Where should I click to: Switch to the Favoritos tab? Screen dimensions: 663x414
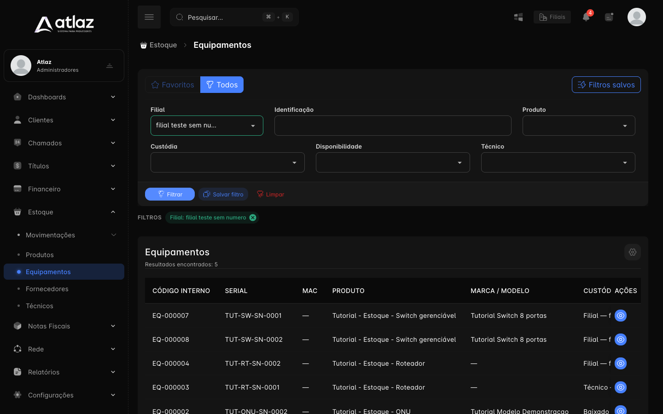[173, 85]
